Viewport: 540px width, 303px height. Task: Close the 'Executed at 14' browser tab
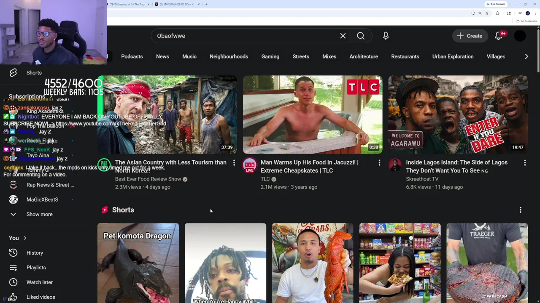point(148,4)
